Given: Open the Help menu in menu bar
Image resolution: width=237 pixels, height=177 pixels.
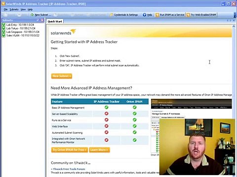Looking at the screenshot, I should [30, 9].
